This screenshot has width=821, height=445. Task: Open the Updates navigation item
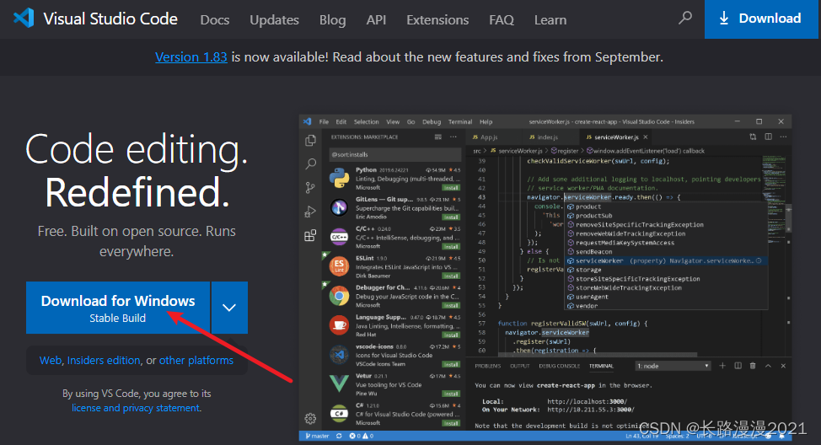[x=274, y=20]
